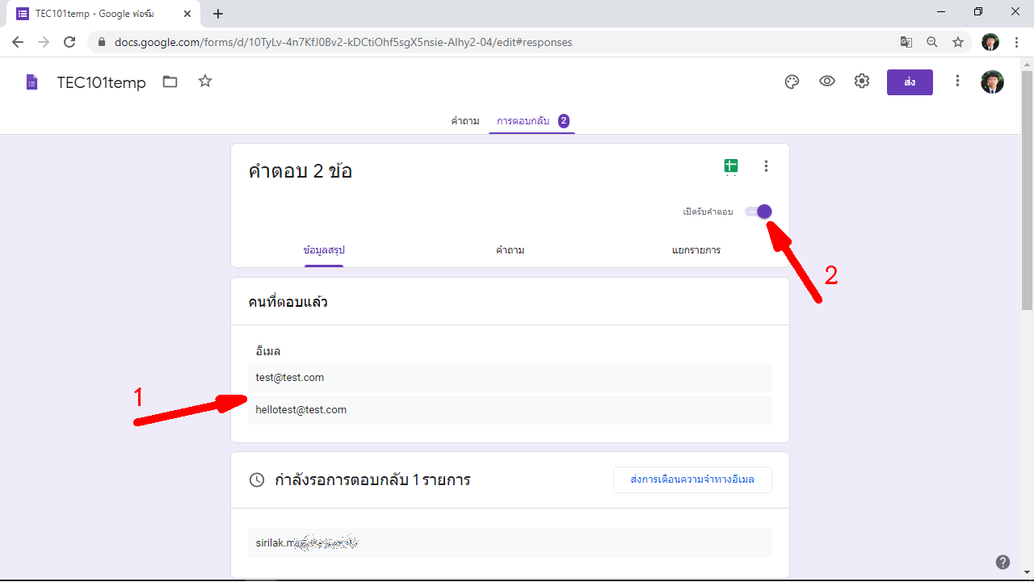Screen dimensions: 1034x582
Task: Open Chrome's three-dot browser menu
Action: [1016, 42]
